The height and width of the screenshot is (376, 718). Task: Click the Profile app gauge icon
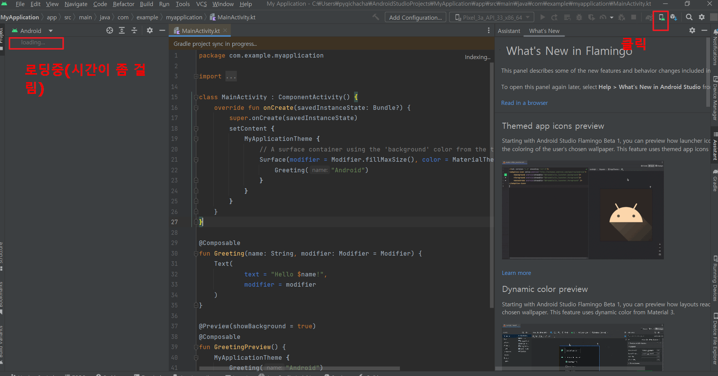point(603,17)
